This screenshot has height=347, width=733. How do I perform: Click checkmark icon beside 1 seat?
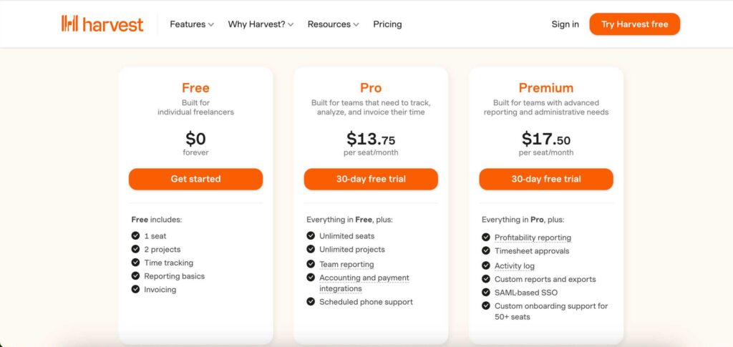click(x=135, y=235)
